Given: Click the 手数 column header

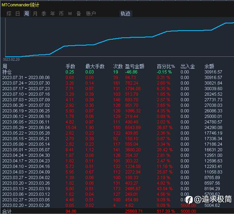Looking at the screenshot, I should (x=71, y=66).
